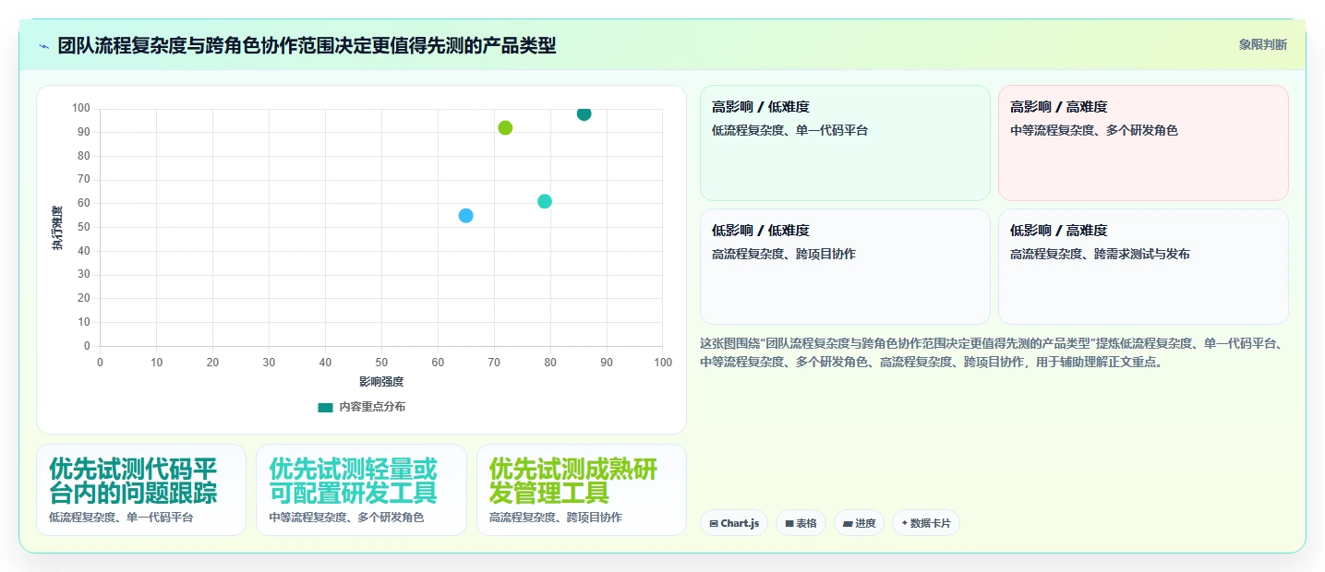Image resolution: width=1325 pixels, height=572 pixels.
Task: Click text 低流程复杂度、单一代码平台 in quadrant card
Action: click(x=789, y=131)
